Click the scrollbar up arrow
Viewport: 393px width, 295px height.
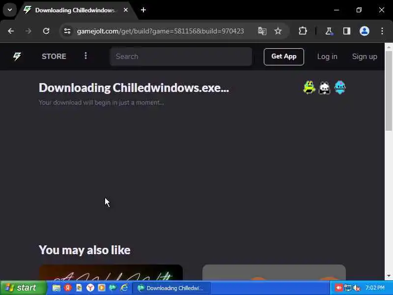tap(389, 47)
